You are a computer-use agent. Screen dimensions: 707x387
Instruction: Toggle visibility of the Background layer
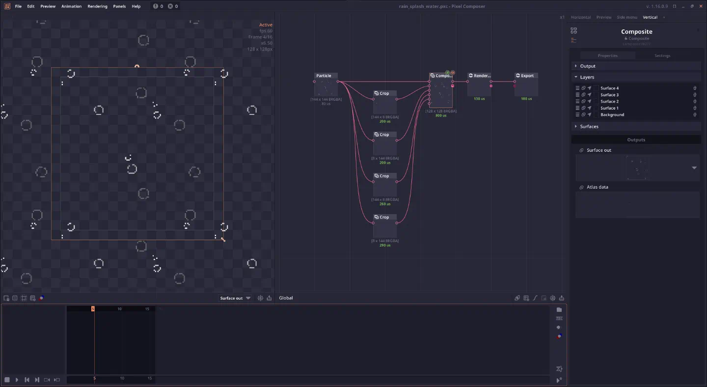[x=584, y=114]
